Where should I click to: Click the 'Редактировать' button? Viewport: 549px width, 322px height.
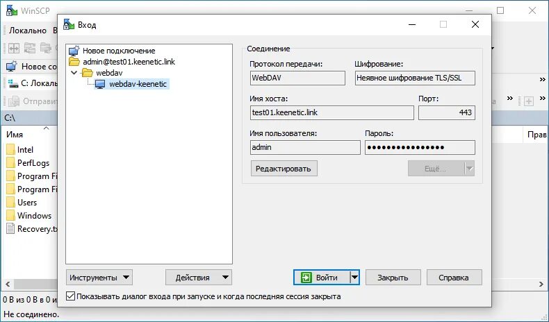[x=284, y=169]
